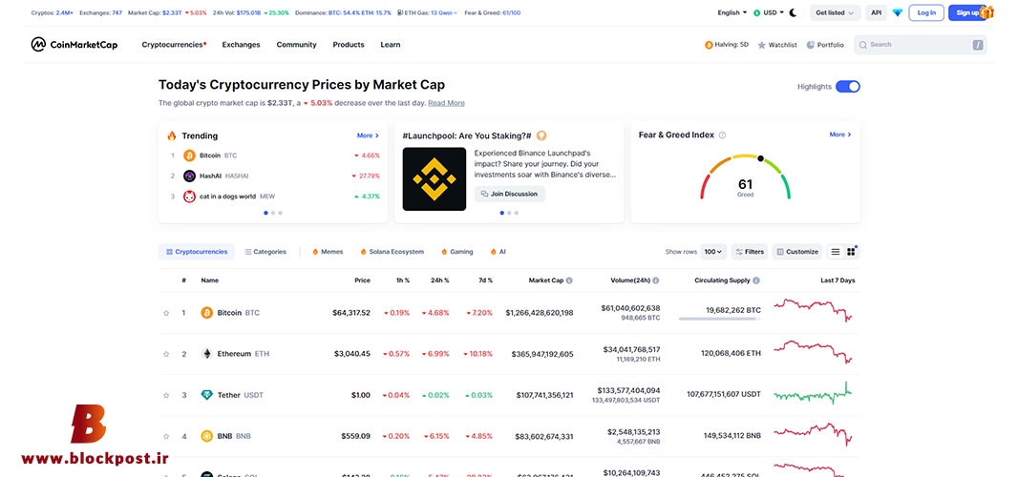Open the Community menu
The image size is (1018, 477).
(296, 45)
